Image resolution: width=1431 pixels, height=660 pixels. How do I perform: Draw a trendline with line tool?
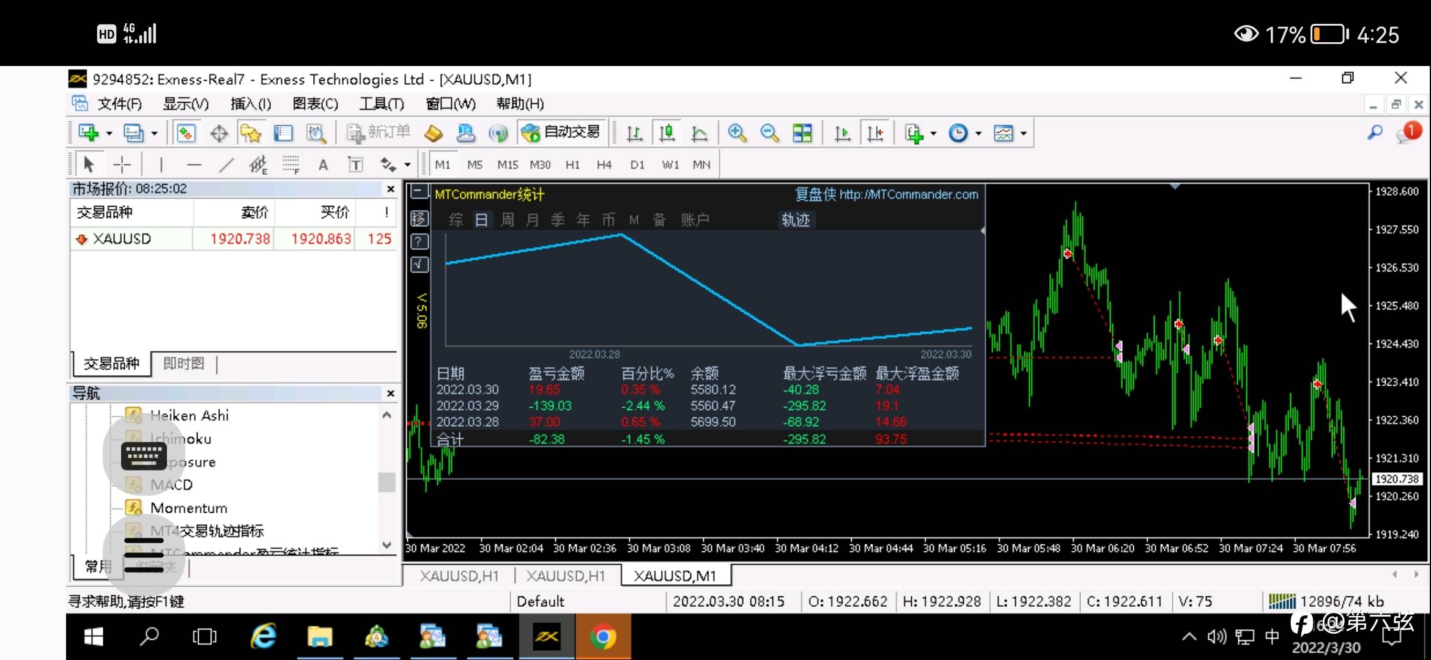(226, 164)
